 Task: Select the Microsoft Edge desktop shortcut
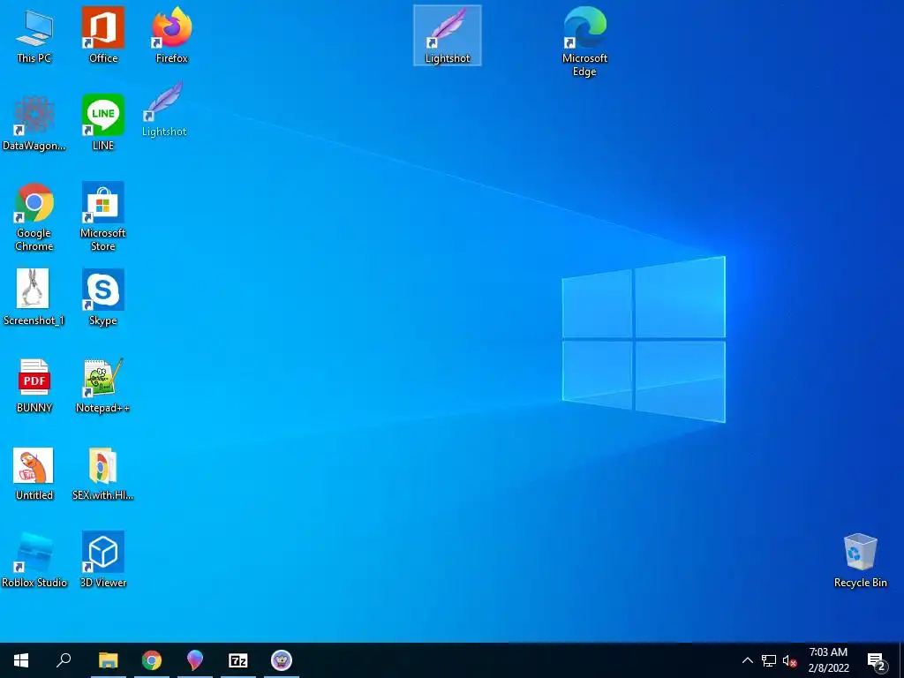tap(584, 42)
